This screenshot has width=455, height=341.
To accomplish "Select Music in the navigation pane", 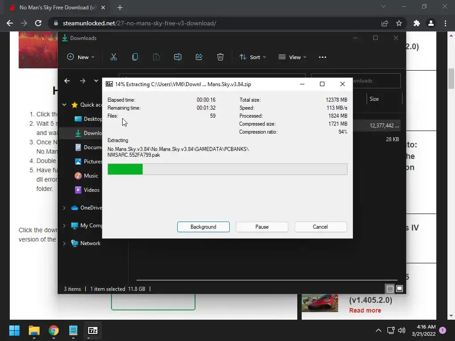I will [87, 176].
